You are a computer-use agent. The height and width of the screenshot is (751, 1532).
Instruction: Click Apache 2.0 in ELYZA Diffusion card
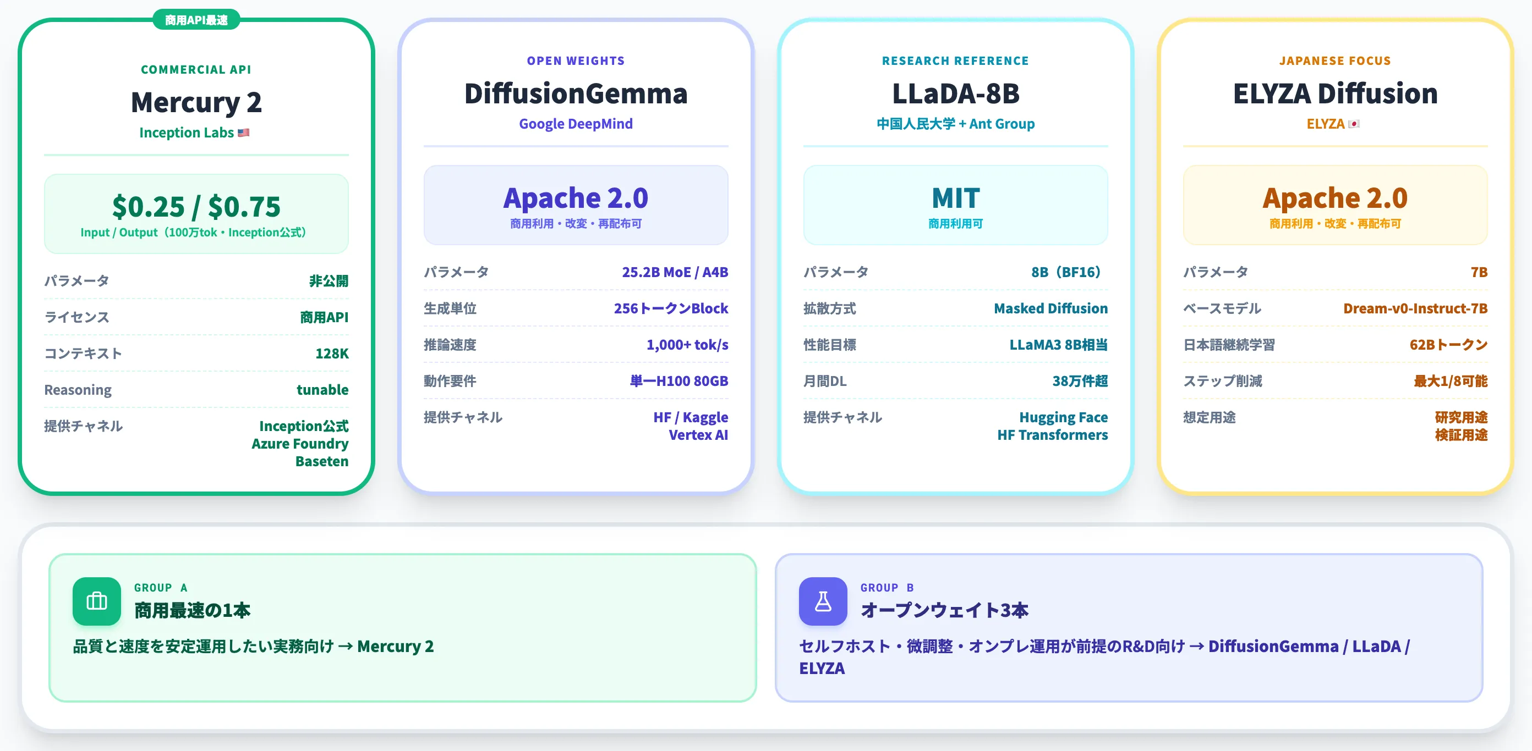(x=1335, y=198)
